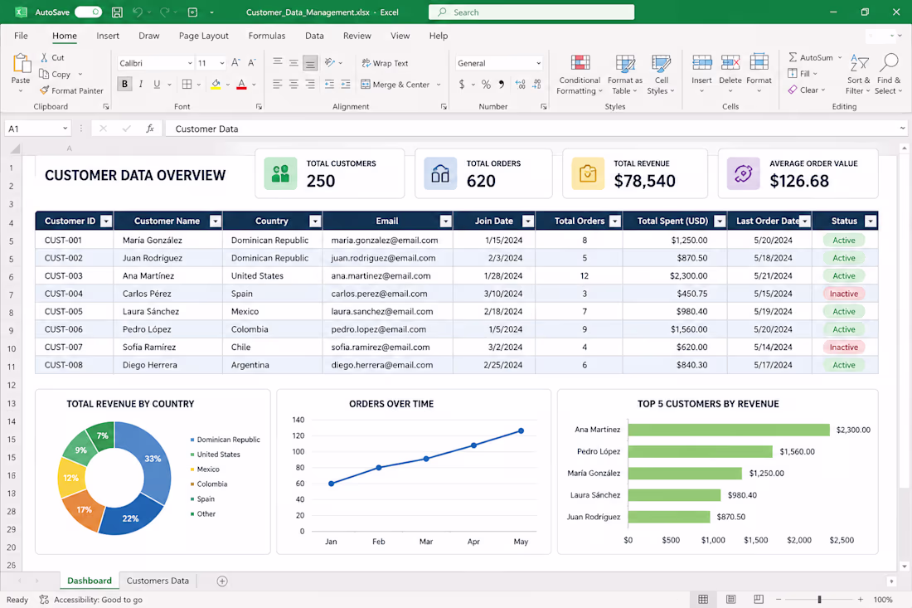Click the Format as Table icon
Screen dimensions: 912x608
click(x=625, y=63)
